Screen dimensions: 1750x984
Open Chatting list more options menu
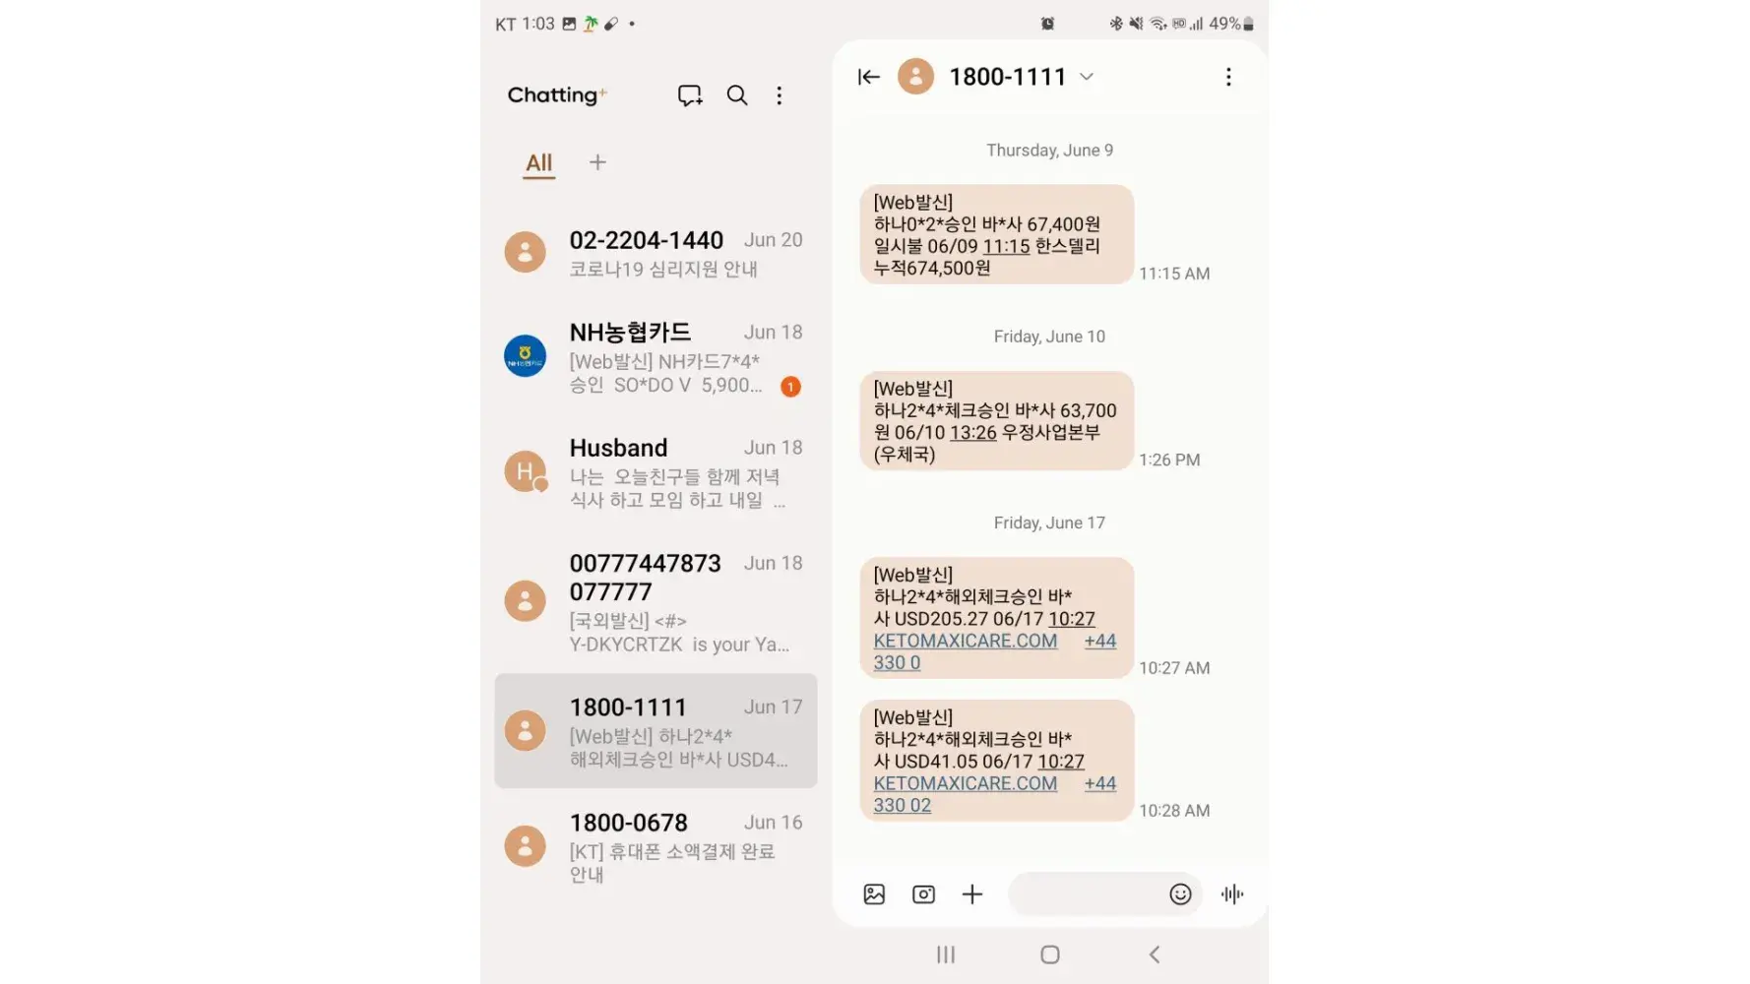click(x=780, y=95)
